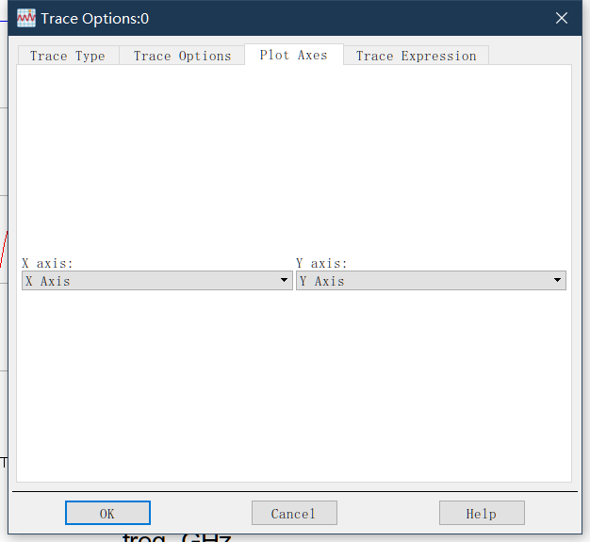Confirm with the OK button
590x542 pixels.
tap(107, 513)
